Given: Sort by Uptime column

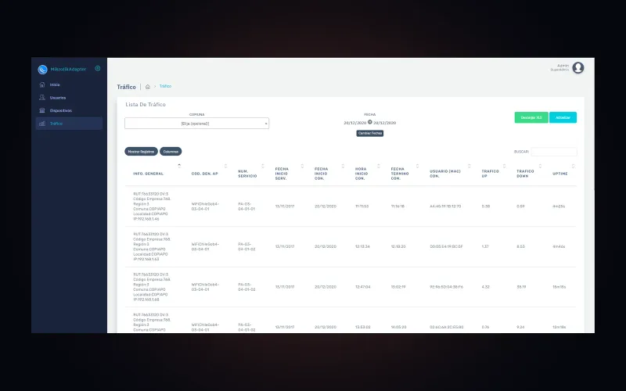Looking at the screenshot, I should 560,174.
